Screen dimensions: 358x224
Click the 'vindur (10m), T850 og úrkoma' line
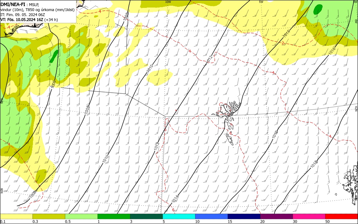(38, 10)
